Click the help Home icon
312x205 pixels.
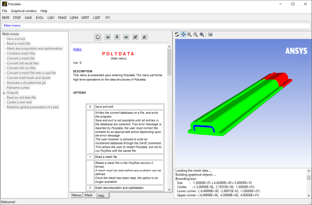pos(98,37)
